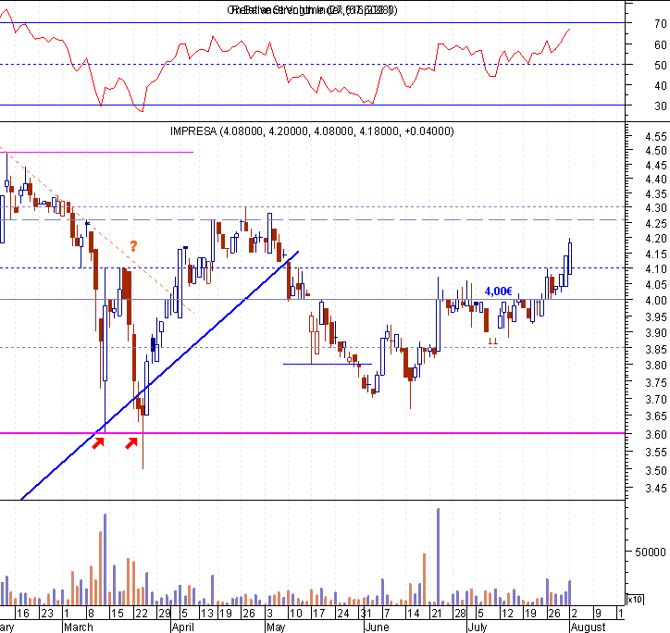Click the small red 11 marker in July
Image resolution: width=670 pixels, height=633 pixels.
pyautogui.click(x=493, y=341)
